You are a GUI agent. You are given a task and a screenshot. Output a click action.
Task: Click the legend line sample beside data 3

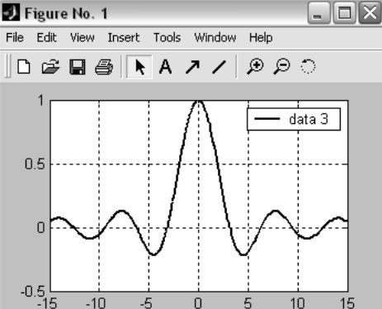pos(266,119)
